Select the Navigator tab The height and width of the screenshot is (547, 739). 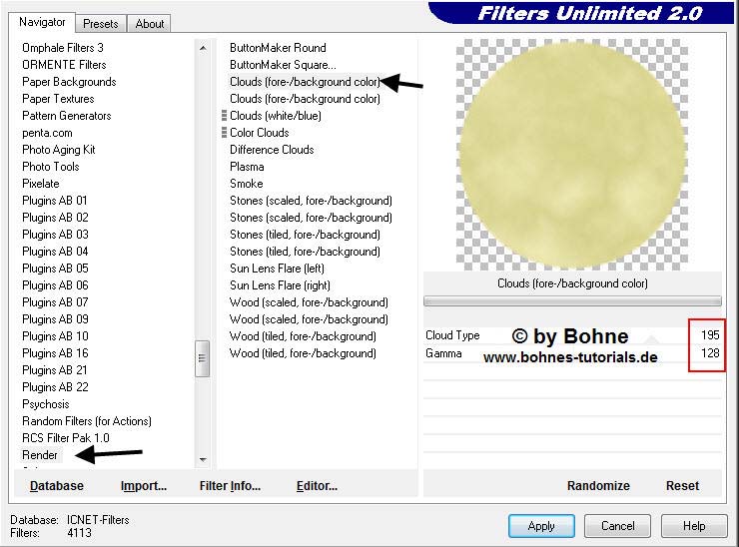(43, 22)
